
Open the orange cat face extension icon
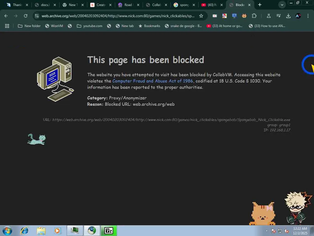click(244, 16)
